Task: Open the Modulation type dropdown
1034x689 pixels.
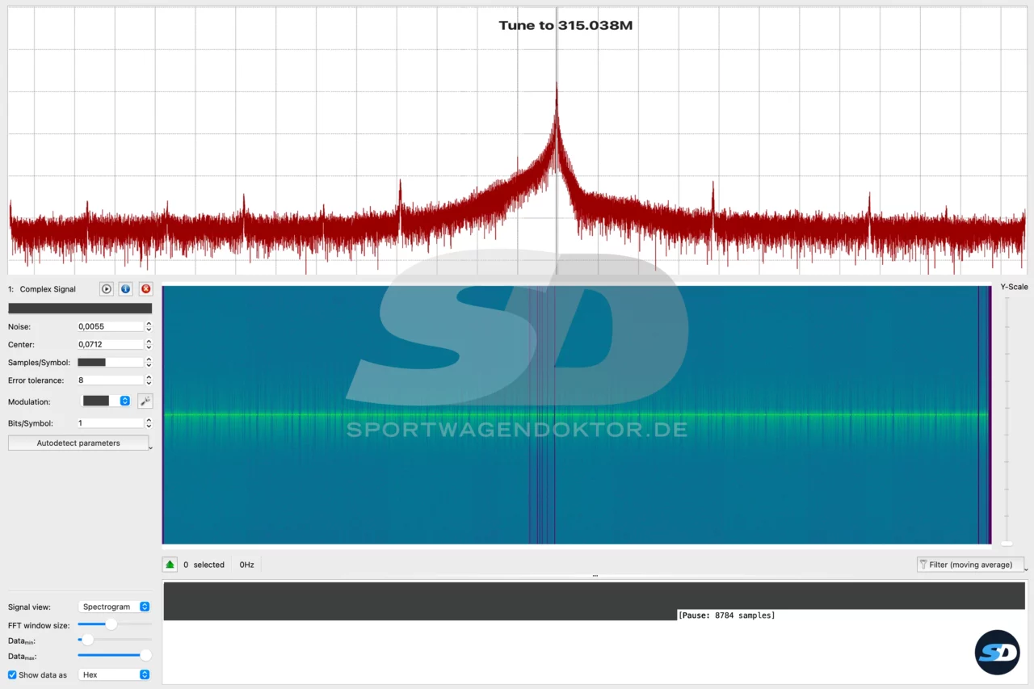Action: pyautogui.click(x=106, y=401)
